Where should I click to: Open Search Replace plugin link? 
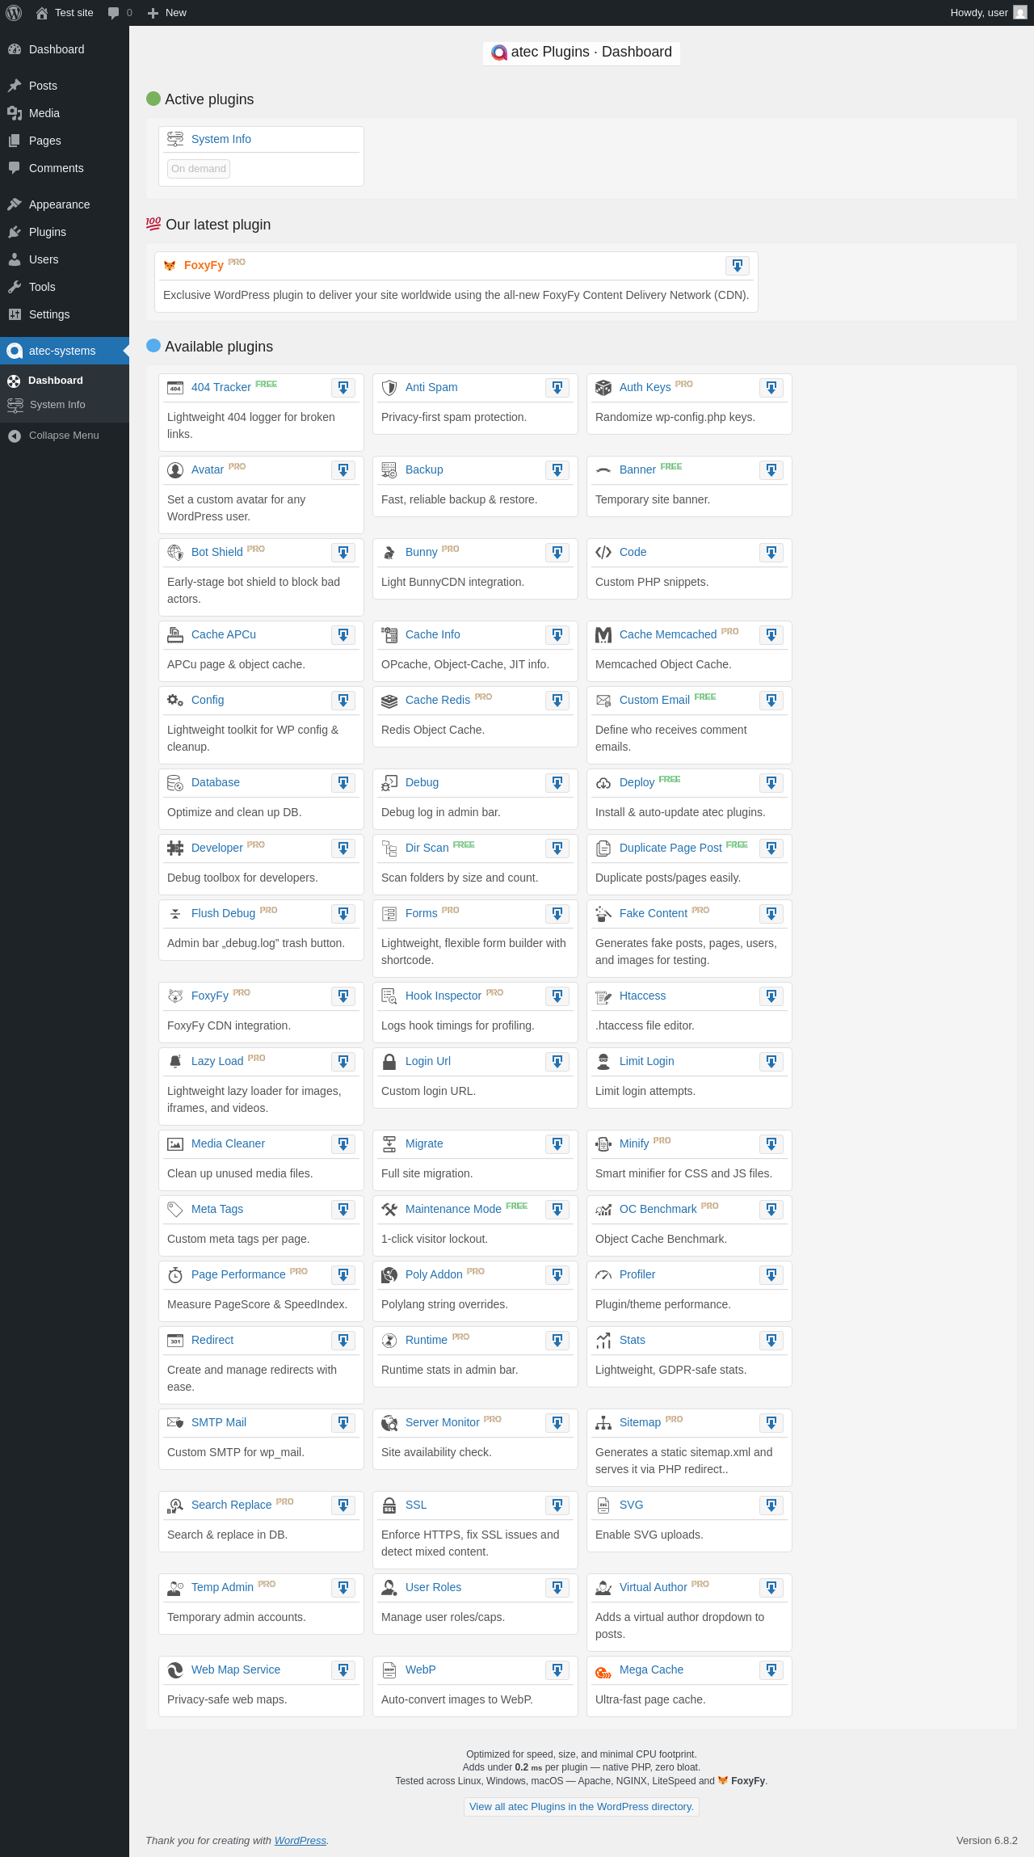tap(231, 1505)
